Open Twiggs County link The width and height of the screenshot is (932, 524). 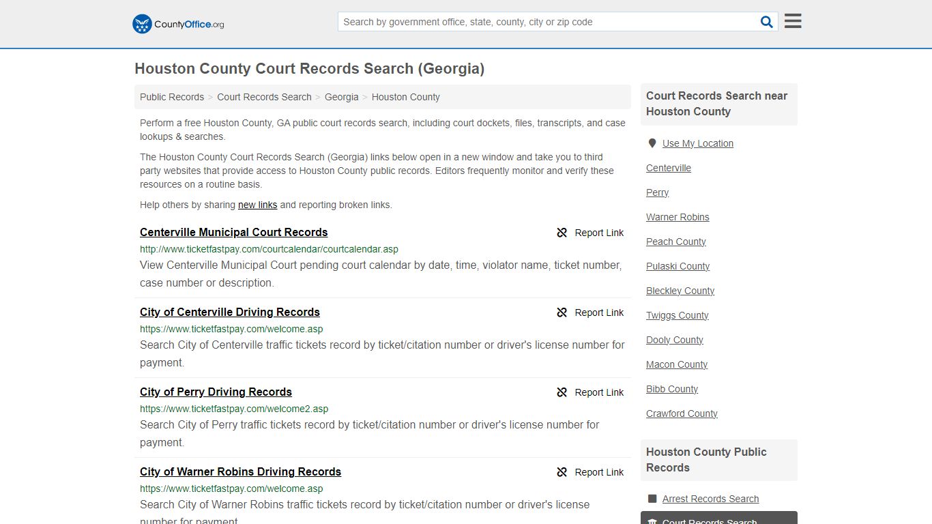(678, 315)
